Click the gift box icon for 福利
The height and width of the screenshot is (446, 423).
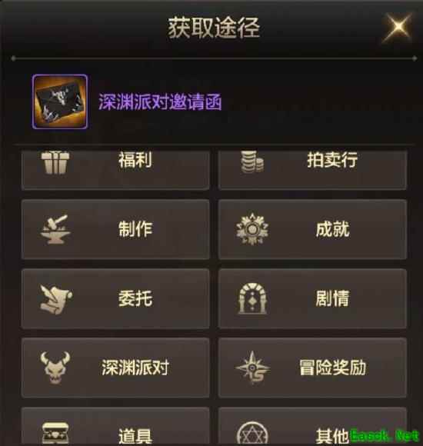(x=55, y=162)
